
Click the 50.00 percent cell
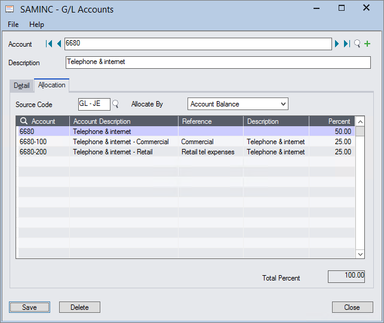click(332, 132)
